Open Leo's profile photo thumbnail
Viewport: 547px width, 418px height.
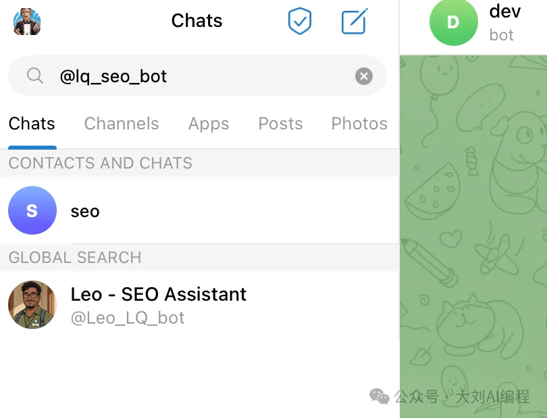32,305
